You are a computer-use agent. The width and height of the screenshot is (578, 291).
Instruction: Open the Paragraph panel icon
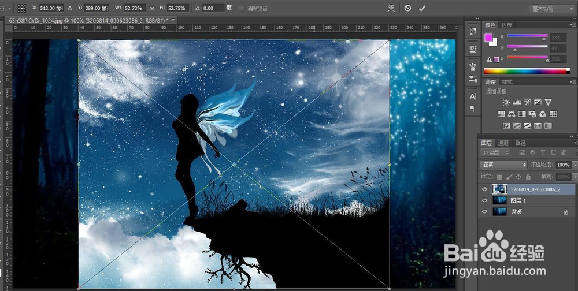[x=473, y=109]
